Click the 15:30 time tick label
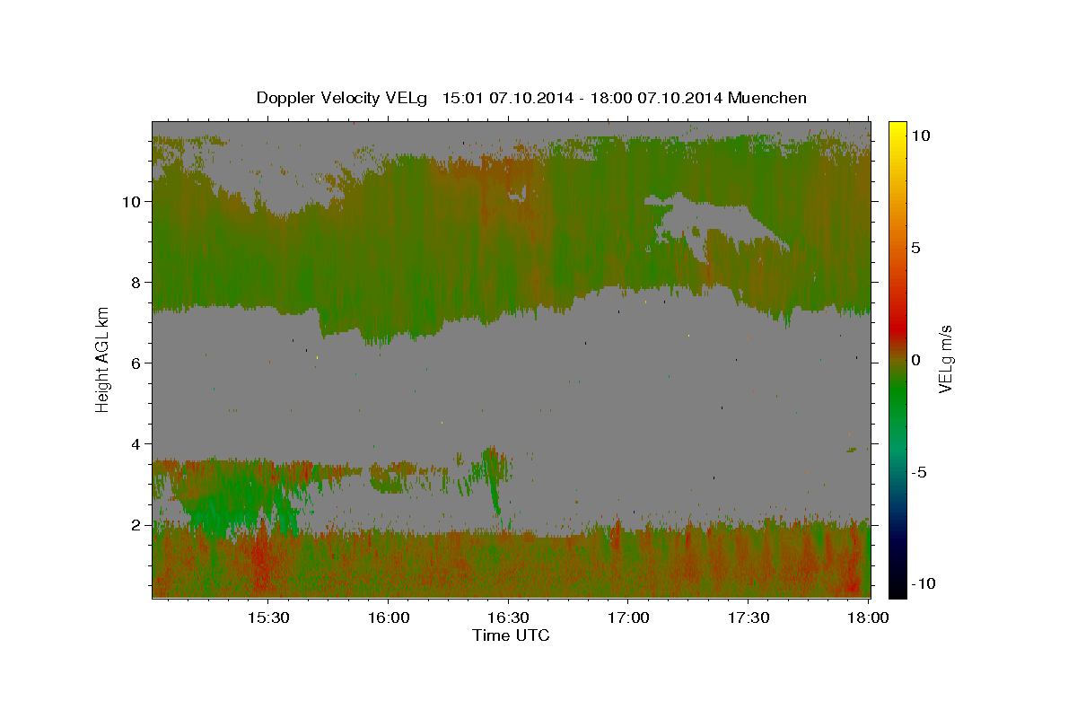This screenshot has width=1077, height=718. (x=268, y=618)
